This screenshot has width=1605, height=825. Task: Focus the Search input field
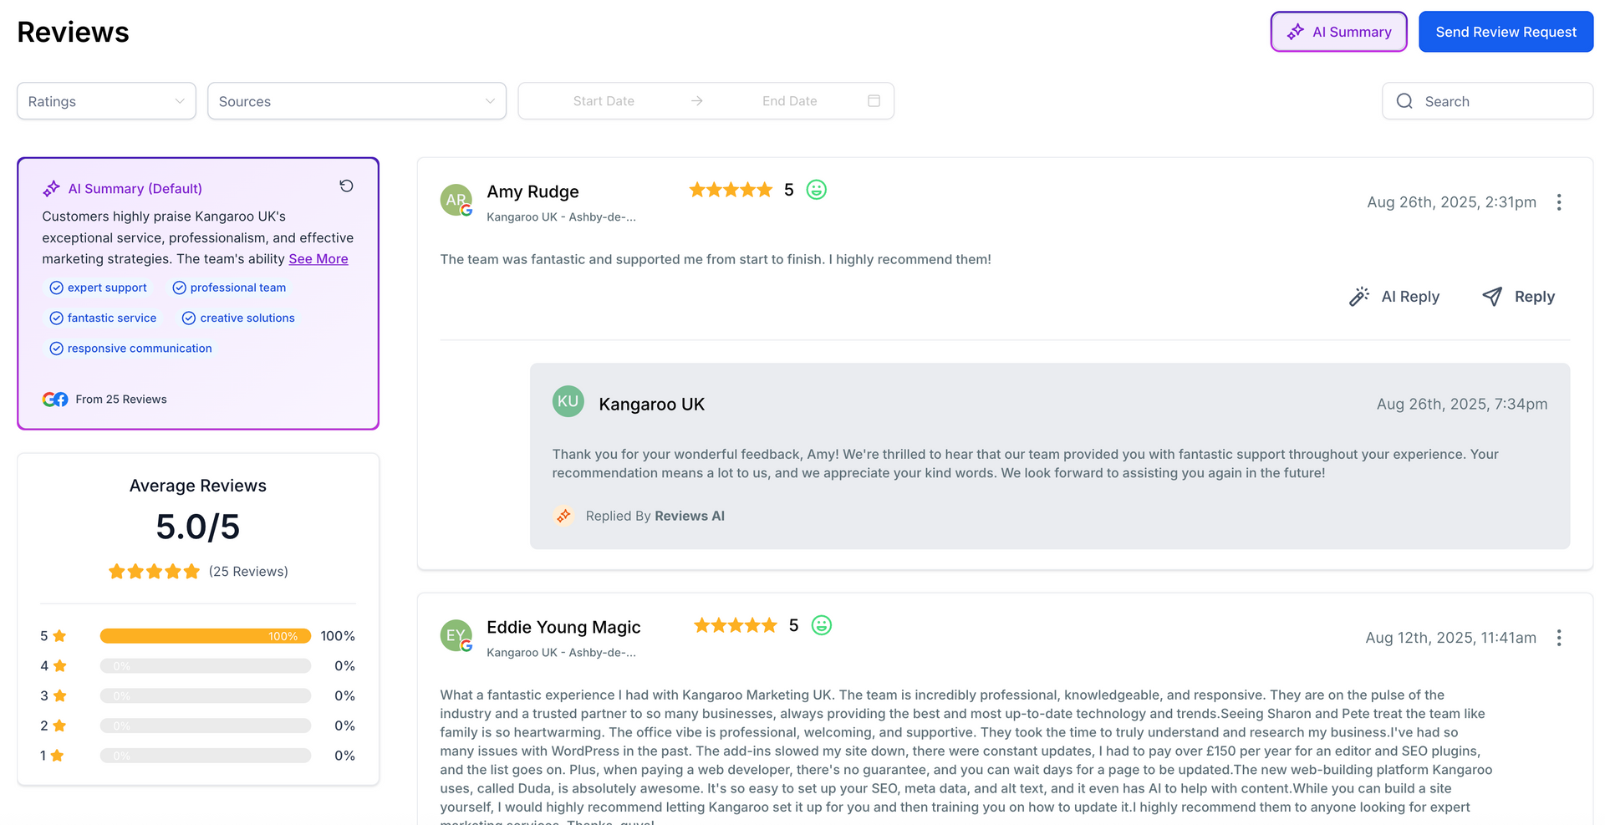coord(1488,101)
